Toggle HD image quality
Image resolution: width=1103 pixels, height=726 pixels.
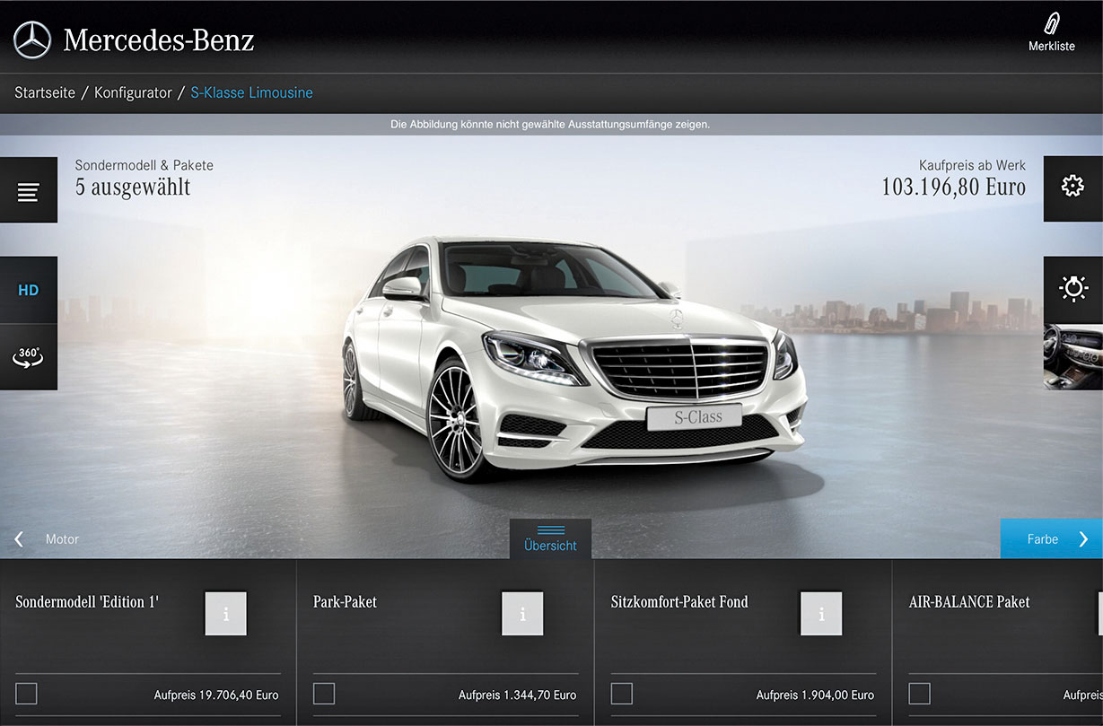click(x=29, y=290)
